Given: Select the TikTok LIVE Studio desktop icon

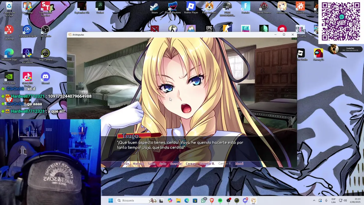Looking at the screenshot, I should (27, 80).
